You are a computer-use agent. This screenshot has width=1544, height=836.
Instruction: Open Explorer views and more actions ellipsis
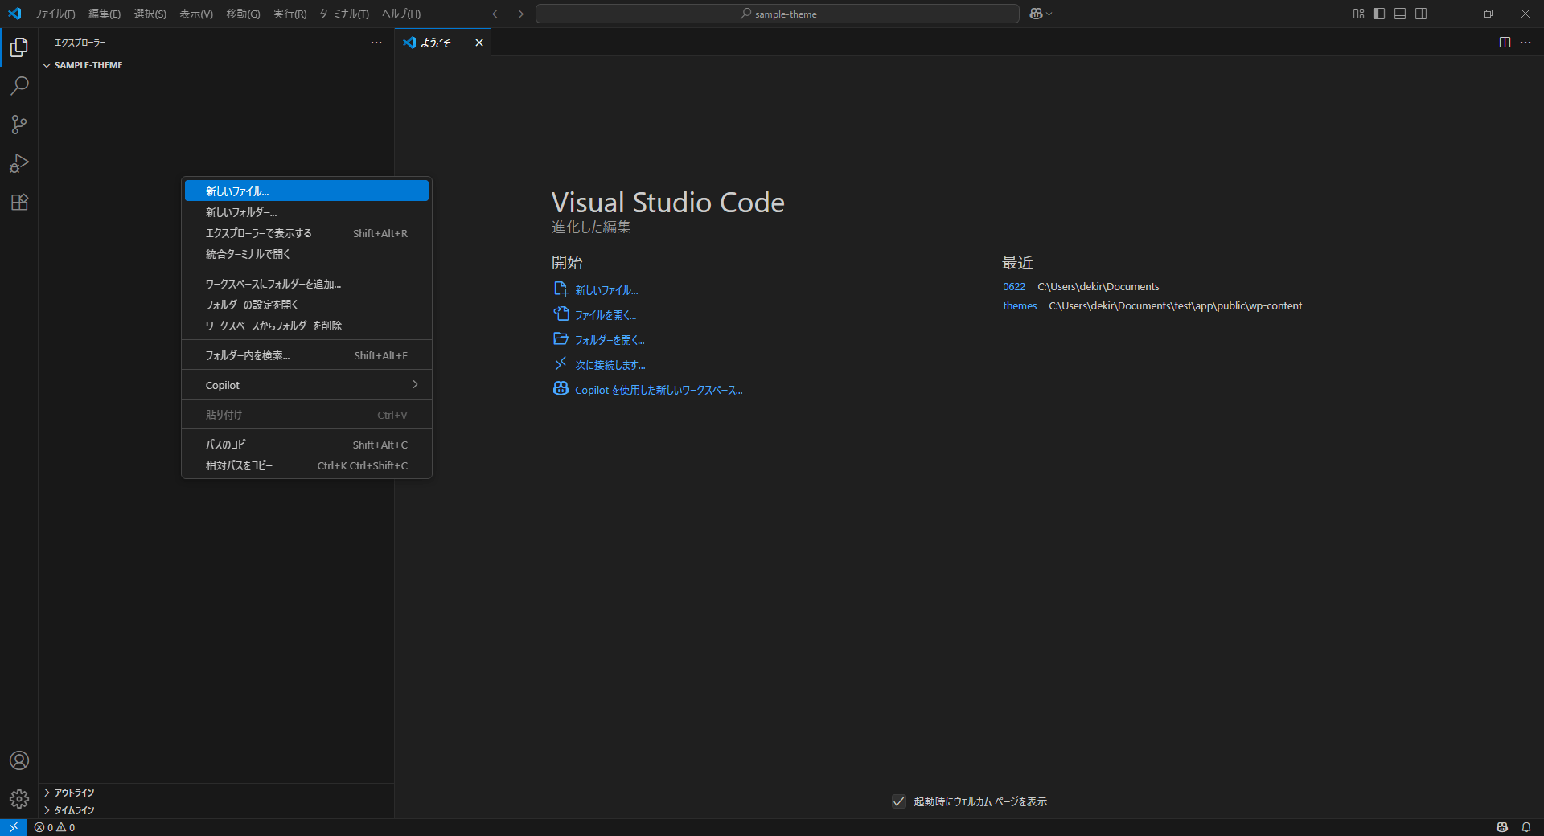[x=376, y=43]
